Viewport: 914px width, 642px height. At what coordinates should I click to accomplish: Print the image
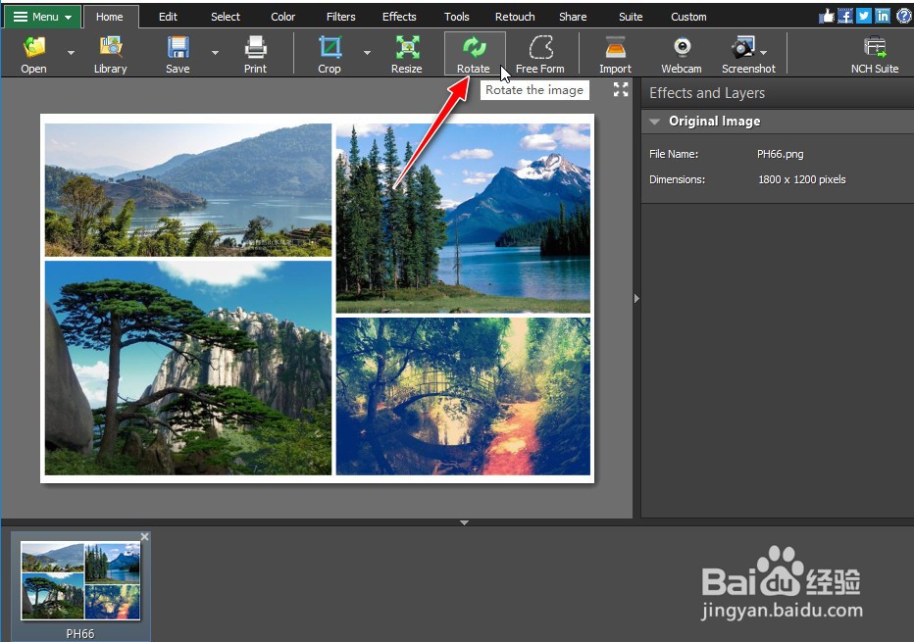click(255, 54)
